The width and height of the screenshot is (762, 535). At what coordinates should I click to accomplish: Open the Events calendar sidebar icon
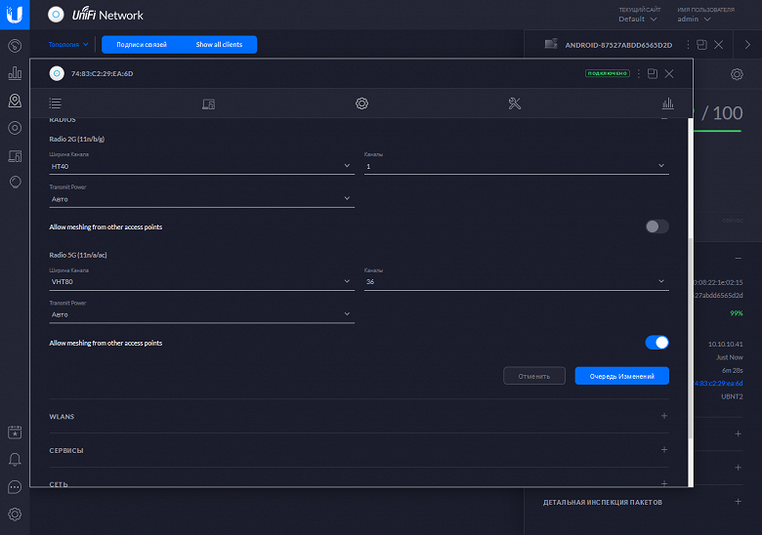click(x=15, y=432)
